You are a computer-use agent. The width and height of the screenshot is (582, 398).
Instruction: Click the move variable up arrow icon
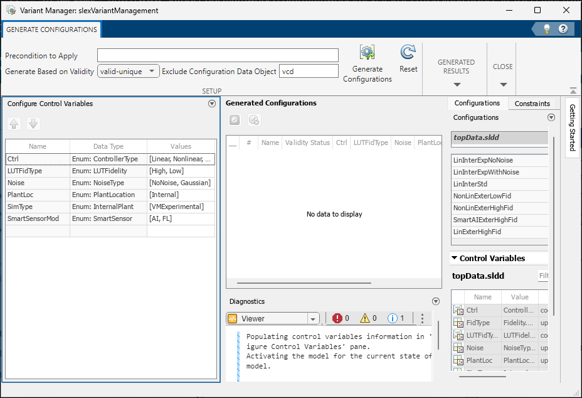[x=14, y=124]
